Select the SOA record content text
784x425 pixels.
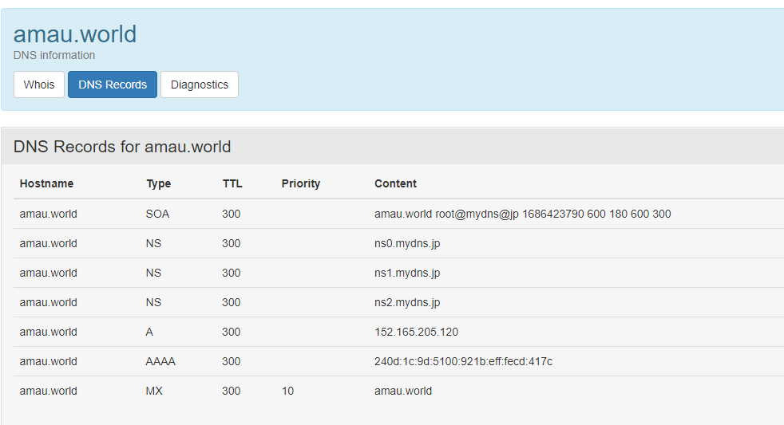(x=522, y=214)
